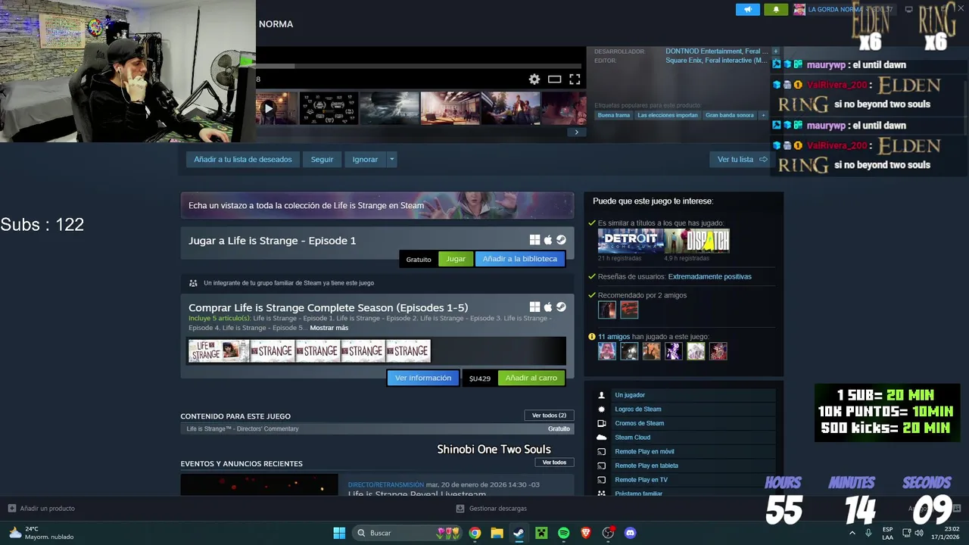Add another tag with the plus button
This screenshot has width=969, height=545.
pos(764,115)
